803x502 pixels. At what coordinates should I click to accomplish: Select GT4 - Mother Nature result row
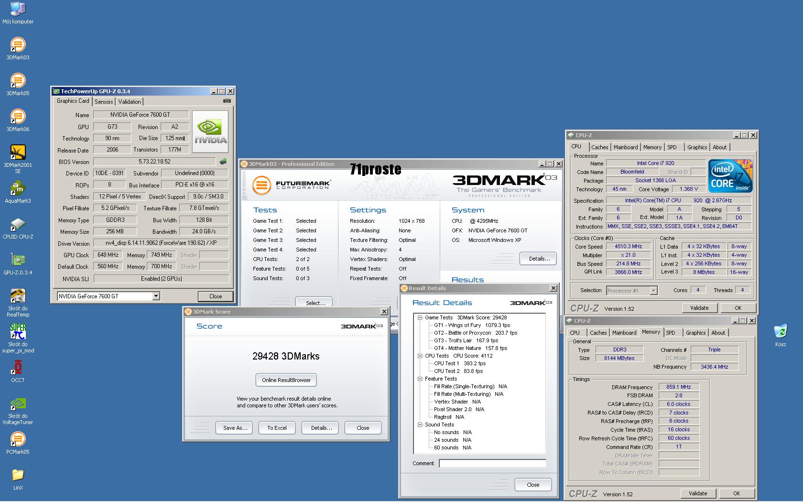point(471,348)
